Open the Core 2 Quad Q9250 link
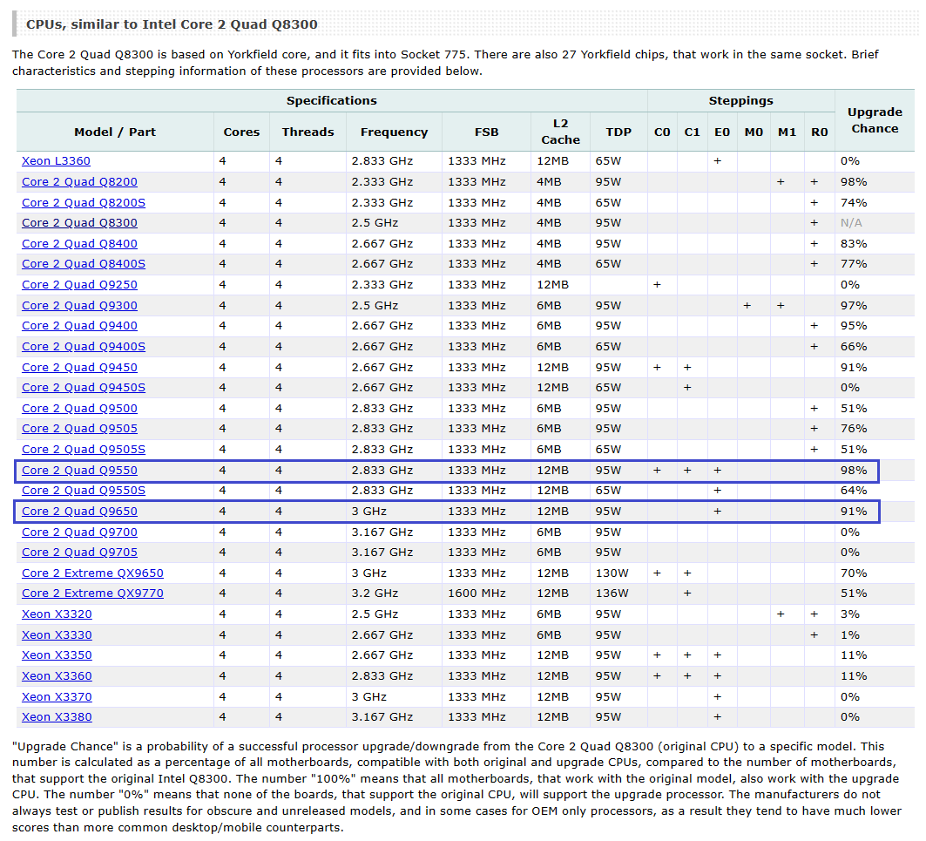The width and height of the screenshot is (926, 841). 80,285
